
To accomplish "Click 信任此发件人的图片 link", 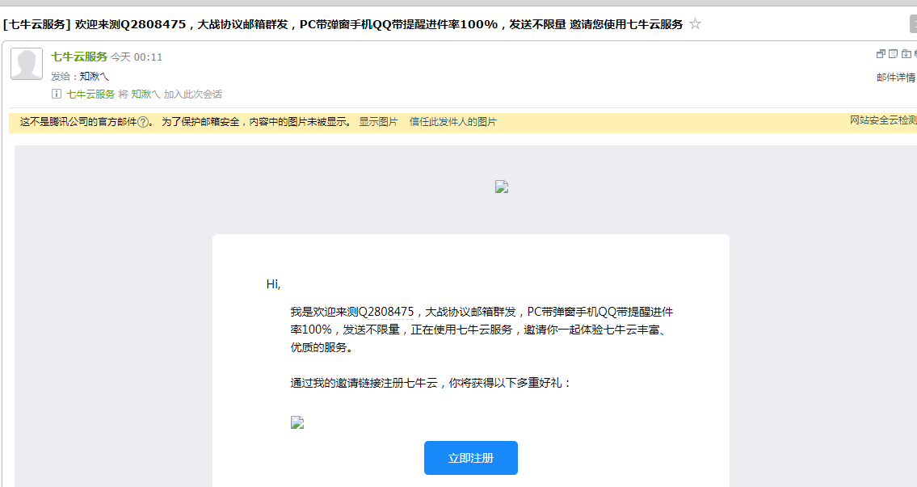I will coord(453,122).
